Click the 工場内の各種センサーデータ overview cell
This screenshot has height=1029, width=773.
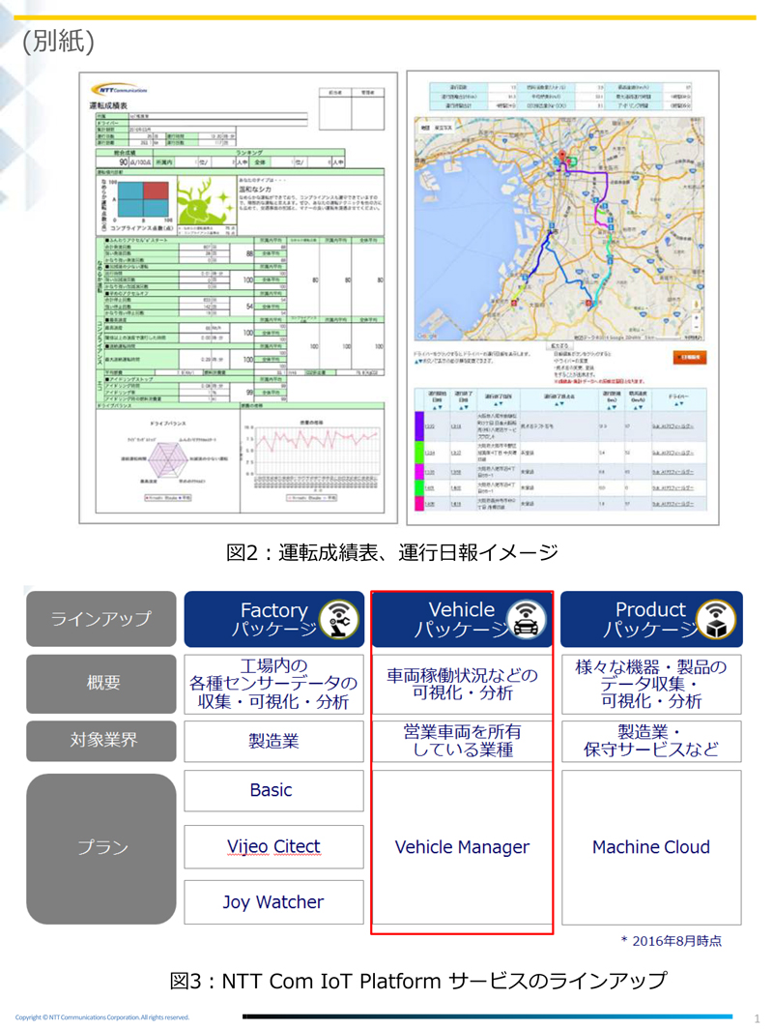(273, 684)
